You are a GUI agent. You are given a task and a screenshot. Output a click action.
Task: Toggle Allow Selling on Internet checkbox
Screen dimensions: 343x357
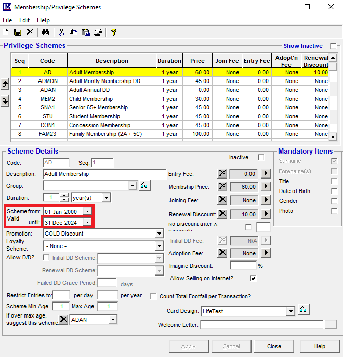pos(253,279)
